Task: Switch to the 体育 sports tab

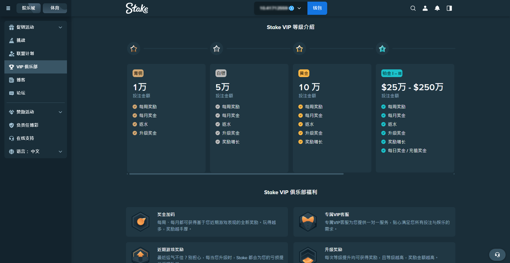Action: coord(55,8)
